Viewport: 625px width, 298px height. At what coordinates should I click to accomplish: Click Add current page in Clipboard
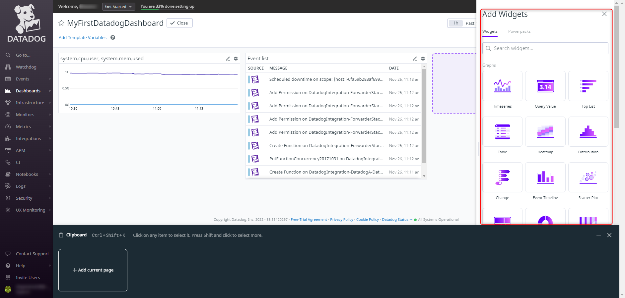[93, 270]
